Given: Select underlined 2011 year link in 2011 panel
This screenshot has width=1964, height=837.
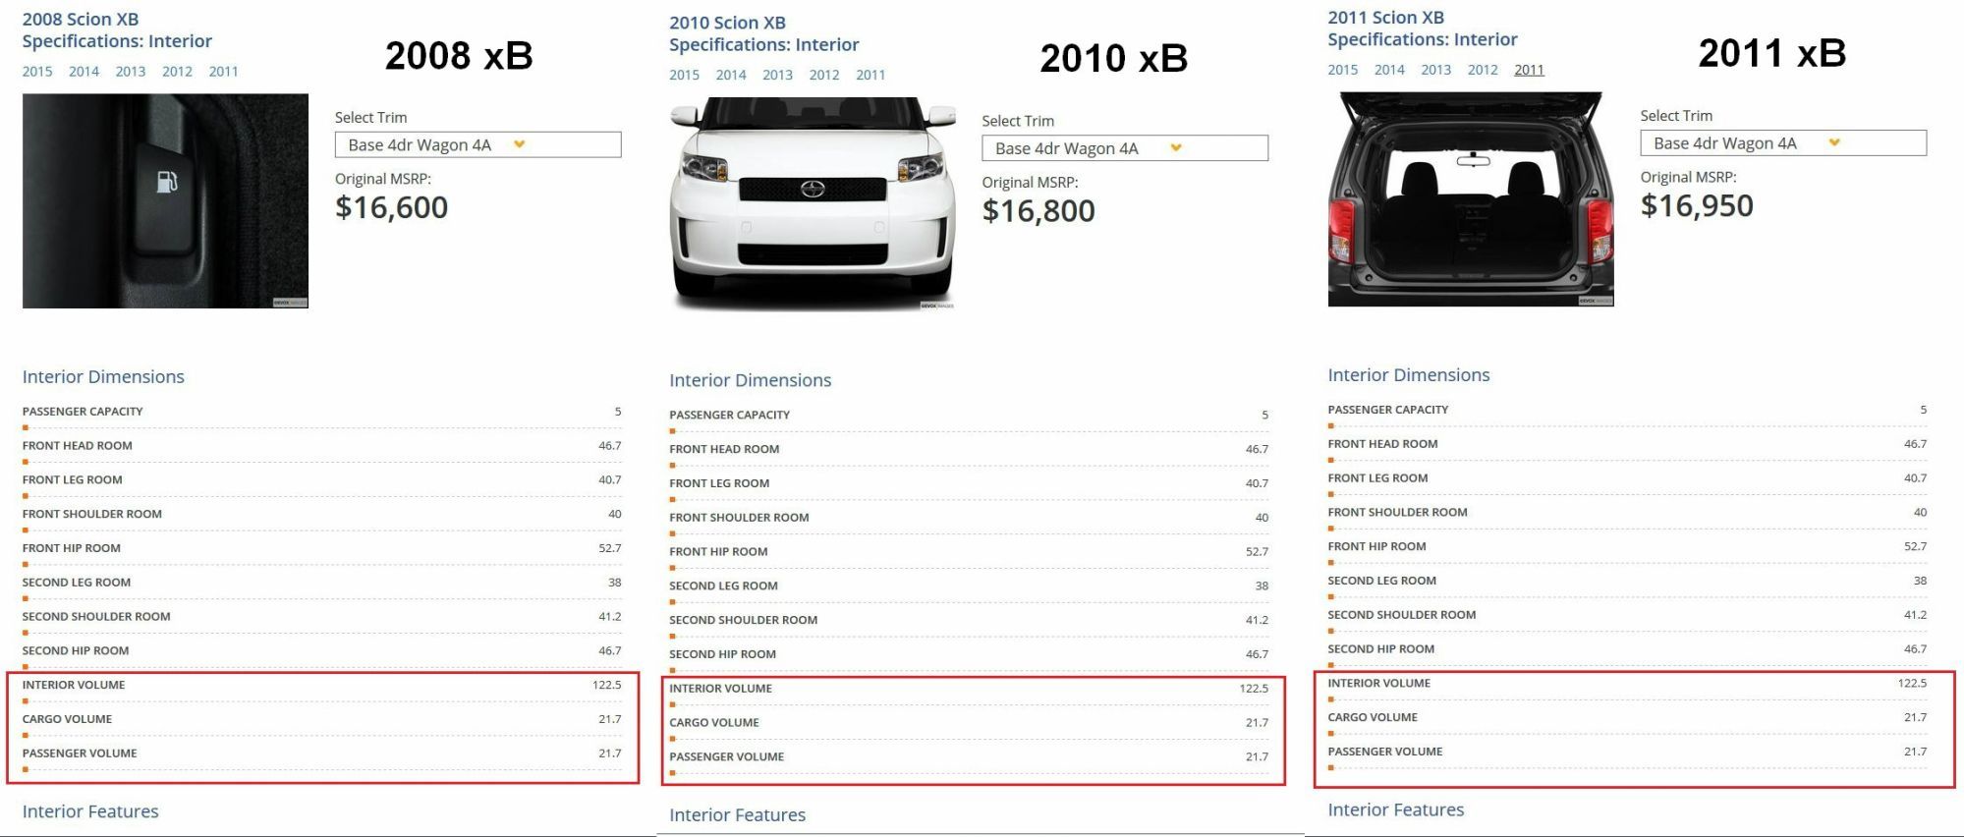Looking at the screenshot, I should click(x=1529, y=70).
